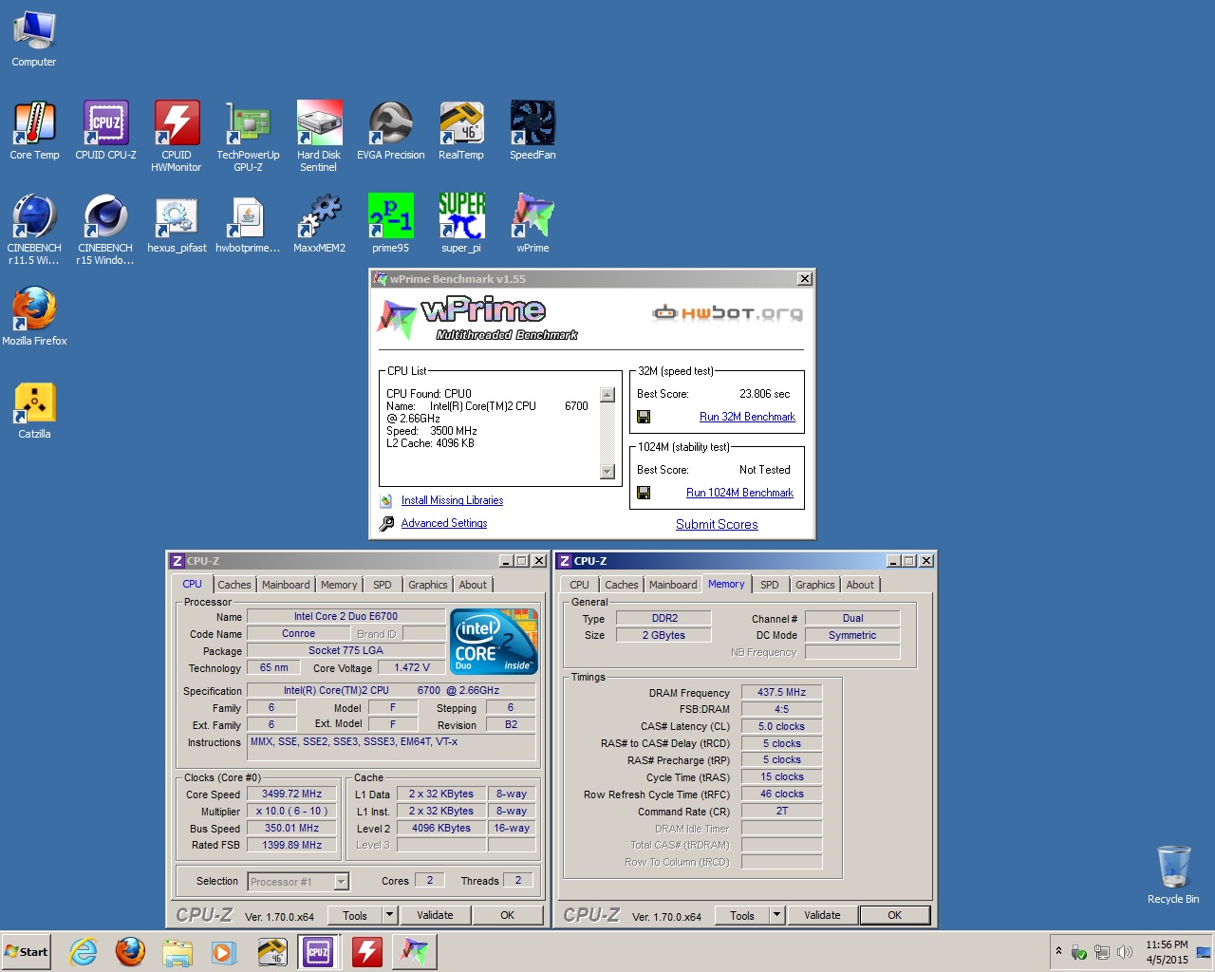The width and height of the screenshot is (1215, 972).
Task: Open wPrime desktop shortcut
Action: click(533, 224)
